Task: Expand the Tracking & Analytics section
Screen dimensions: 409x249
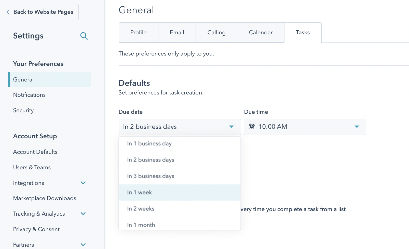Action: pyautogui.click(x=83, y=214)
